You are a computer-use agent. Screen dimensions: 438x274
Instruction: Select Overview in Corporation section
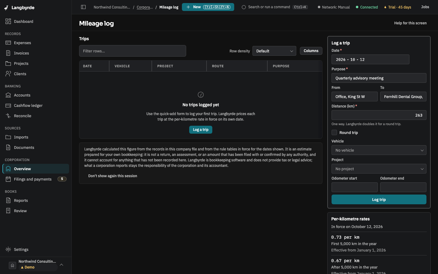tap(36, 169)
